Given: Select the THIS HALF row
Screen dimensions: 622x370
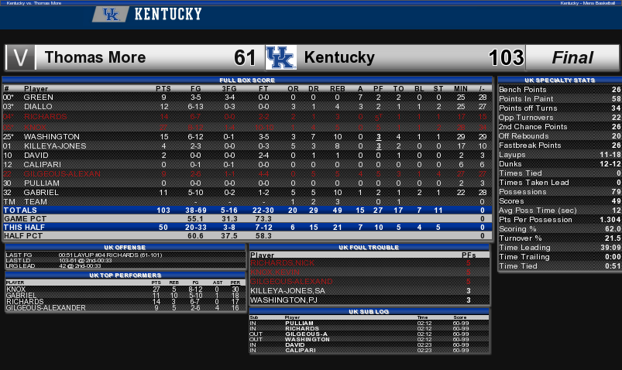Looking at the screenshot, I should [247, 228].
